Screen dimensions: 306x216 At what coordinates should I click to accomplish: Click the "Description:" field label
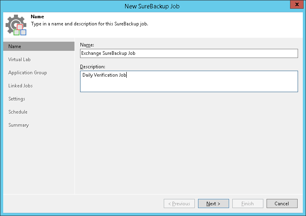[x=92, y=66]
